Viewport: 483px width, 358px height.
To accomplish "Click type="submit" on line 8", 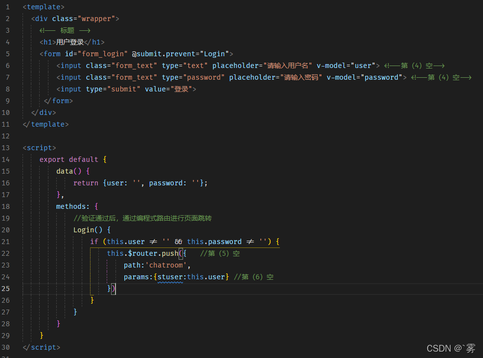I will [x=113, y=89].
